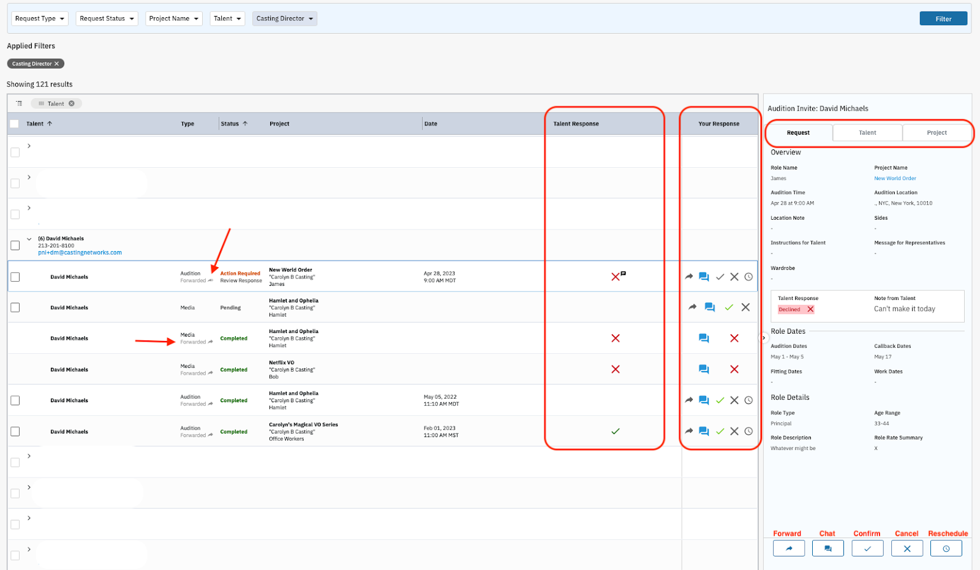Viewport: 980px width, 570px height.
Task: Remove the Talent grouping chip
Action: 72,103
